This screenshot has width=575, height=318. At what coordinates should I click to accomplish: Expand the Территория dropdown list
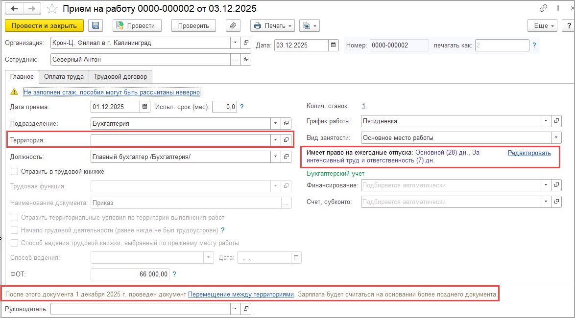click(276, 139)
